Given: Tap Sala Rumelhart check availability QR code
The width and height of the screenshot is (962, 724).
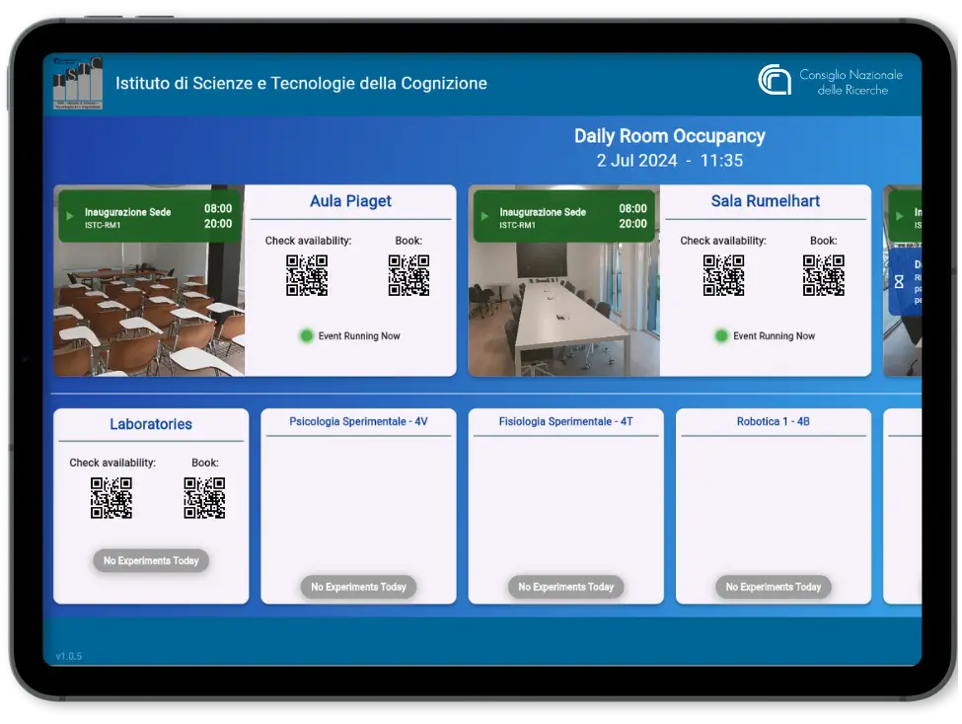Looking at the screenshot, I should coord(723,275).
